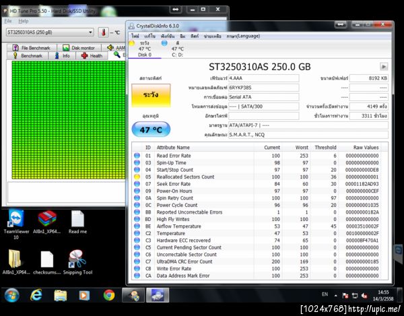Screen dimensions: 404x316
Task: Switch to the Info tab in HD Tune
Action: pyautogui.click(x=63, y=56)
